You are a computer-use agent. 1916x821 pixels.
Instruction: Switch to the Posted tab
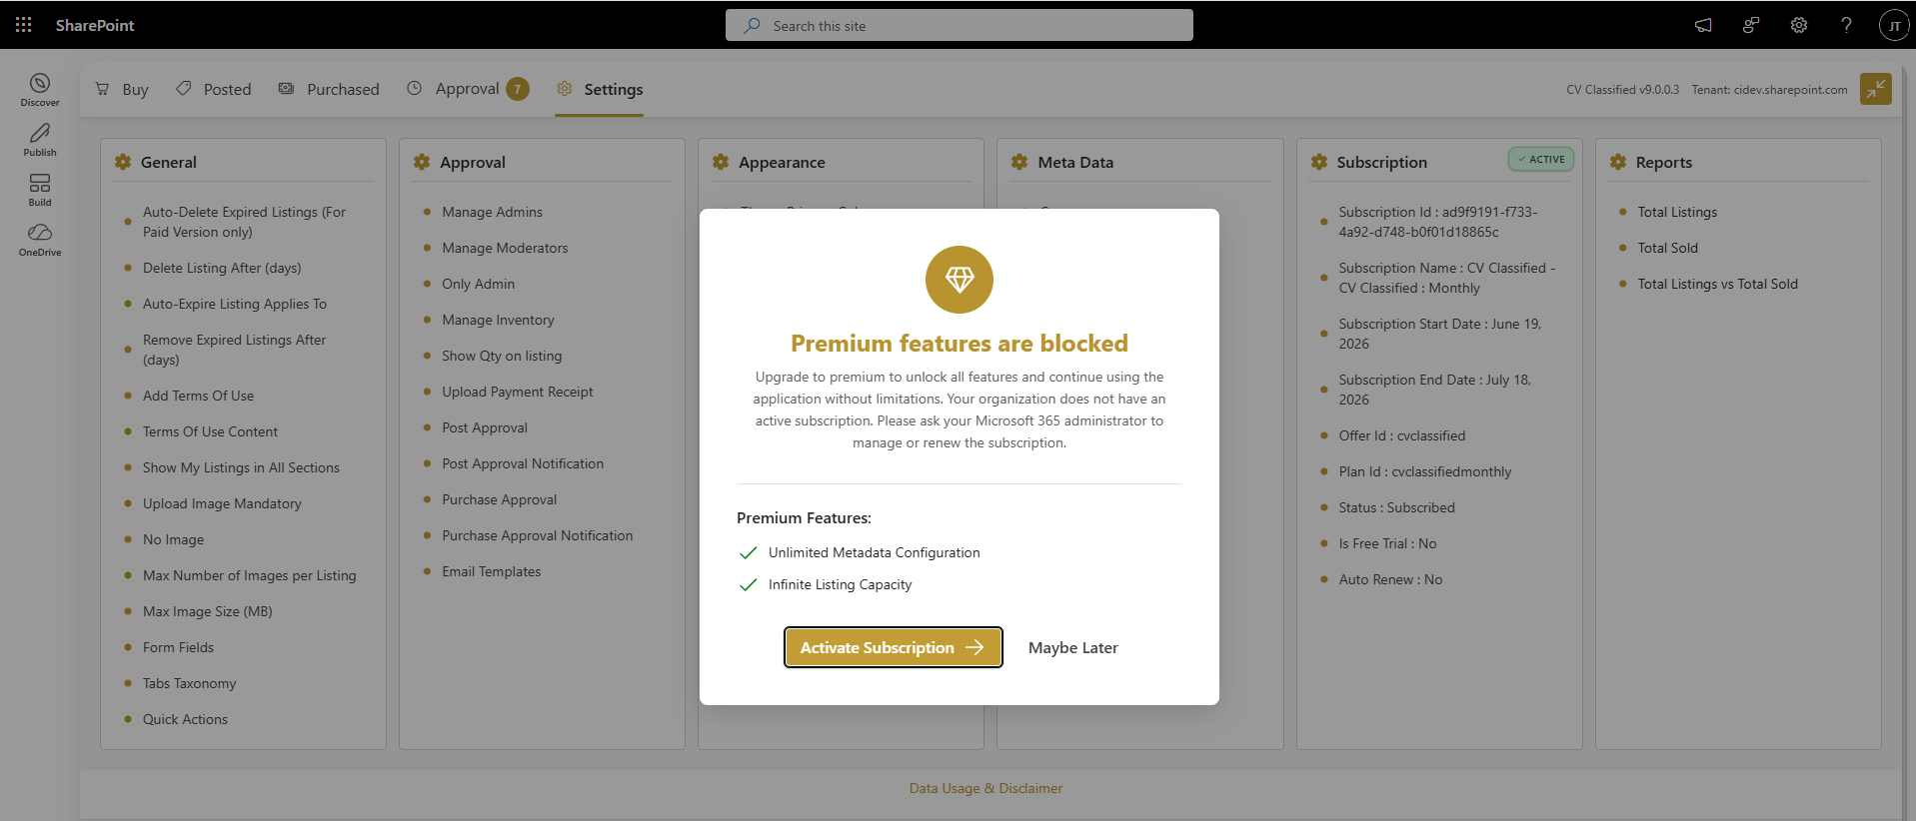[x=213, y=89]
